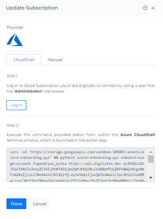Click the bold Azure CloudShell text
The height and width of the screenshot is (219, 163).
click(138, 135)
